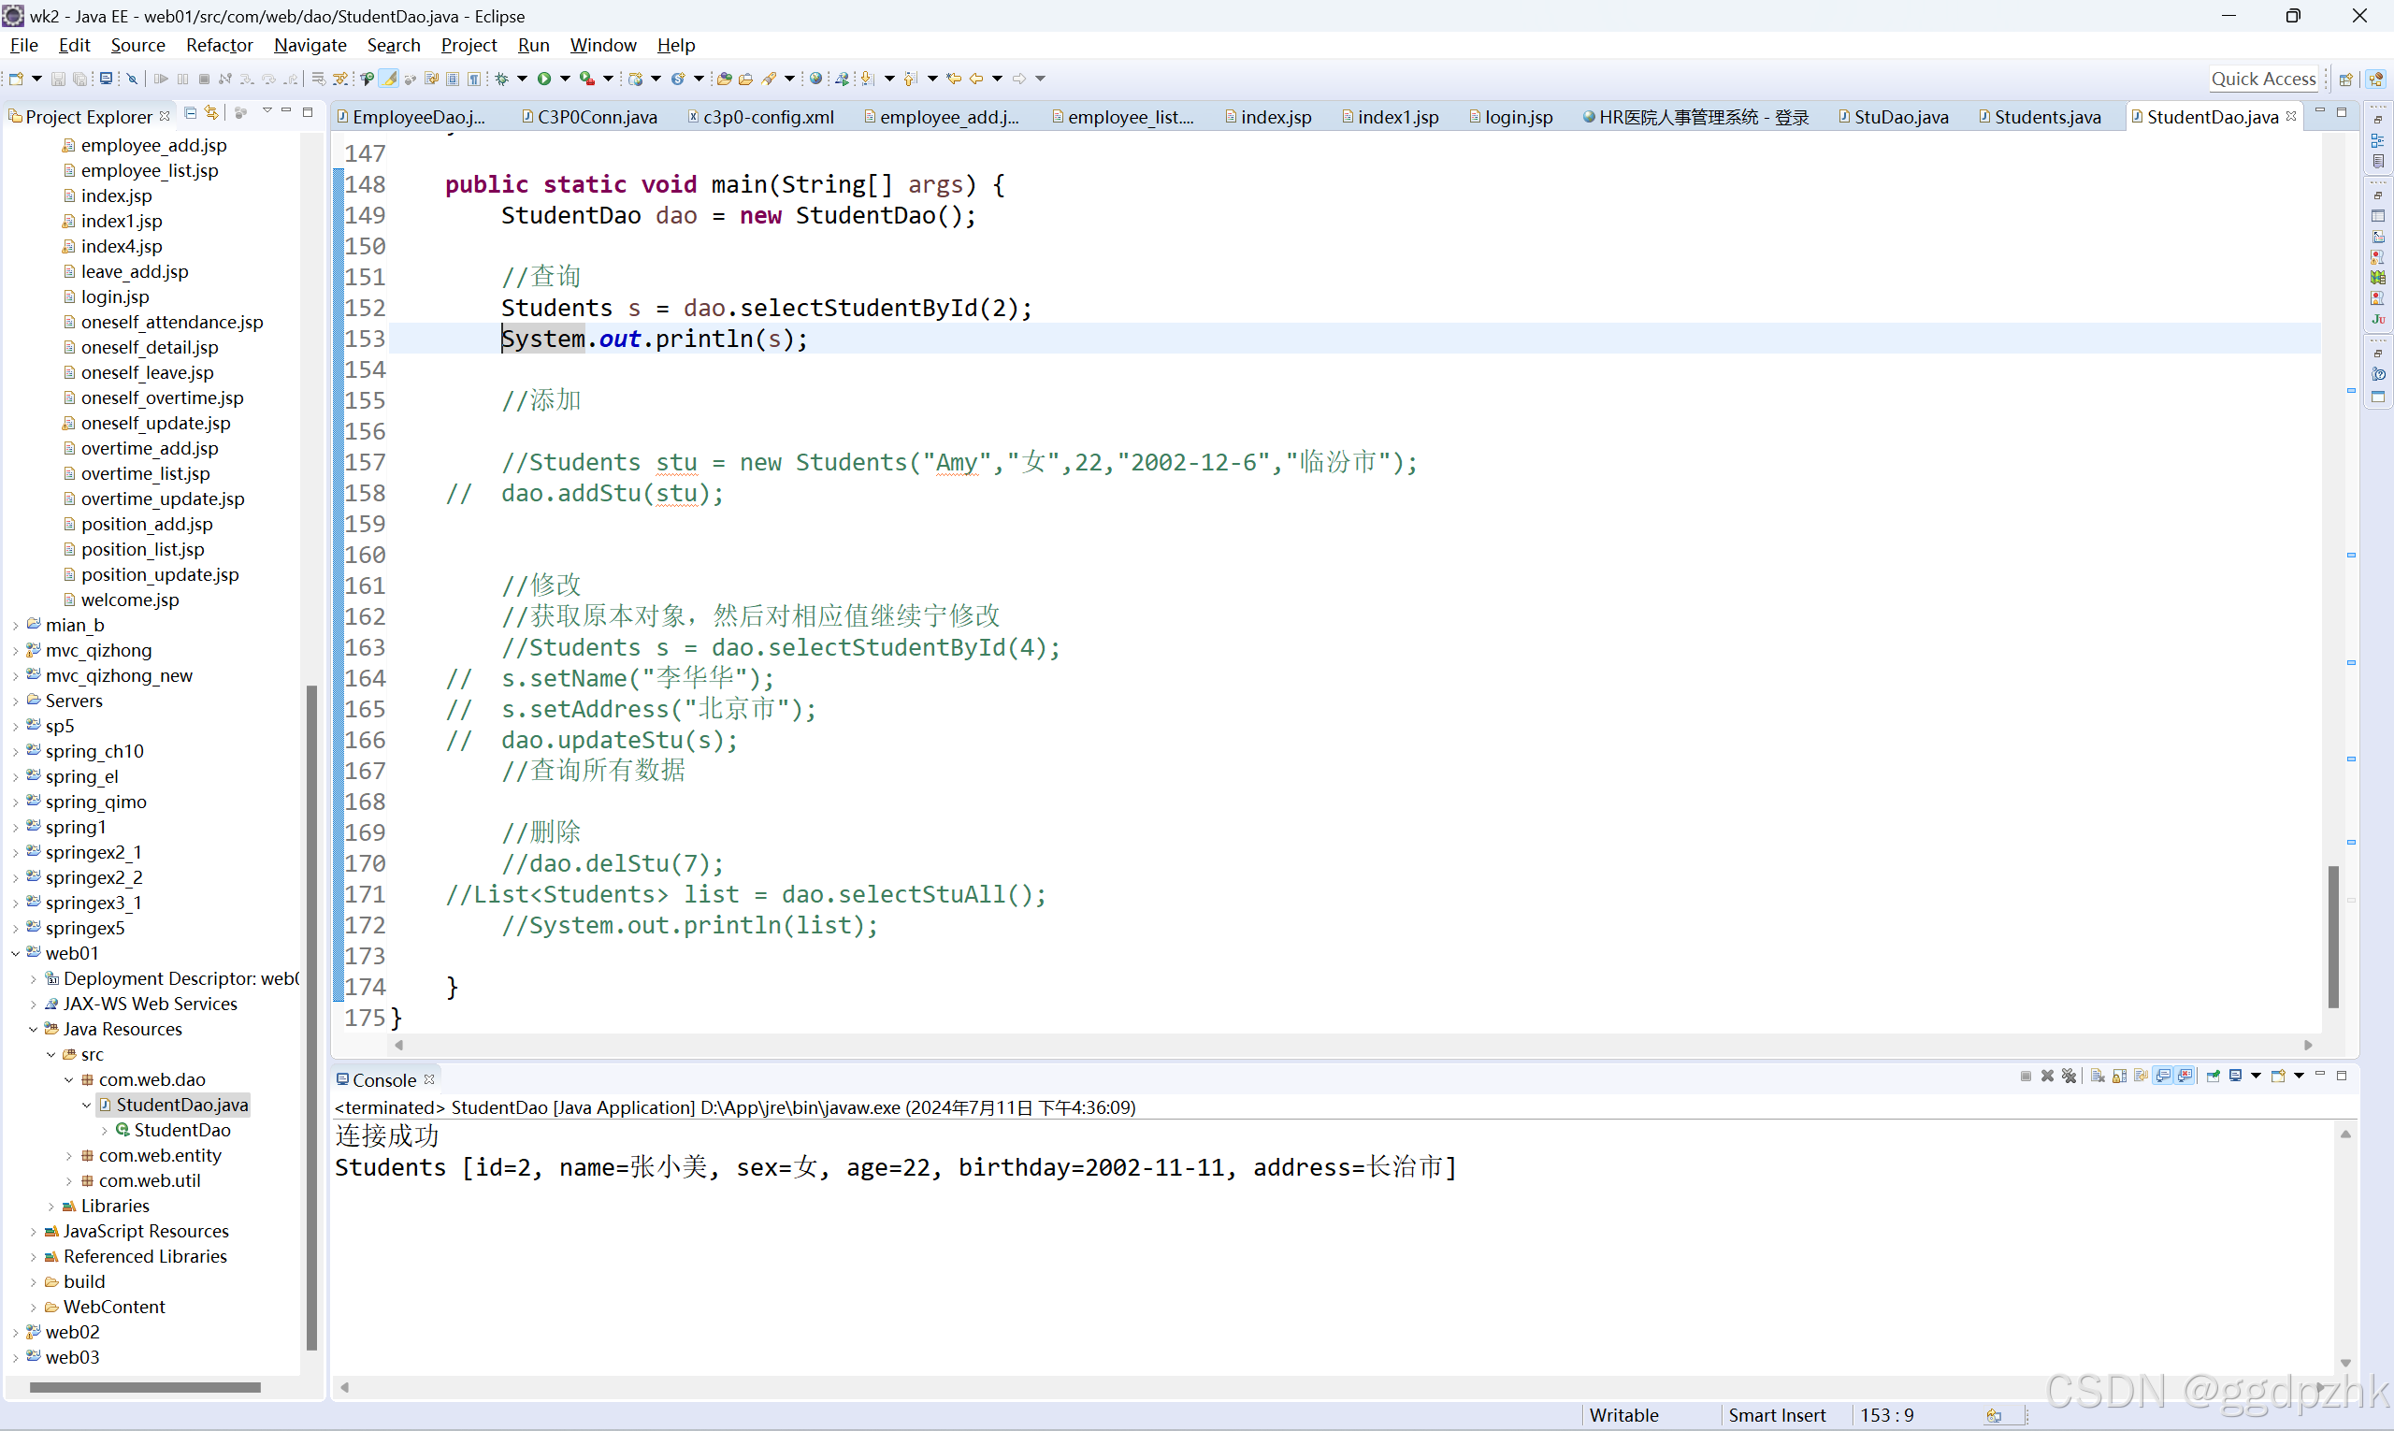Viewport: 2394px width, 1431px height.
Task: Toggle Show Console on standard output
Action: (x=2163, y=1077)
